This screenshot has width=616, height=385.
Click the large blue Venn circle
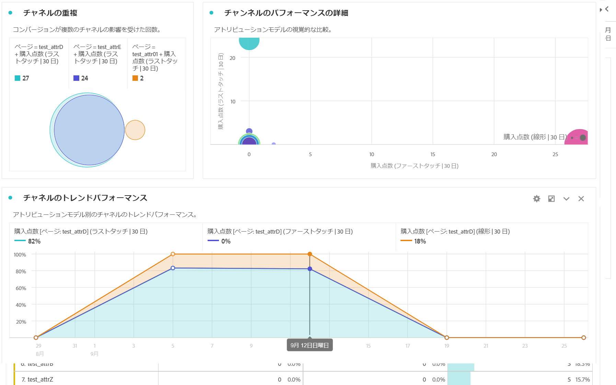coord(89,130)
